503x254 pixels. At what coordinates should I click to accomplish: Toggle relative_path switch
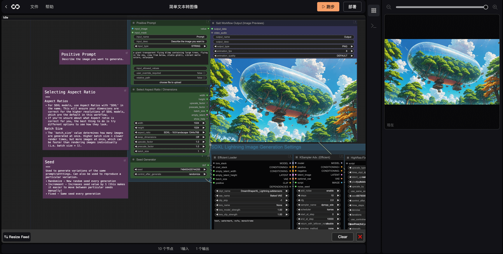170,78
